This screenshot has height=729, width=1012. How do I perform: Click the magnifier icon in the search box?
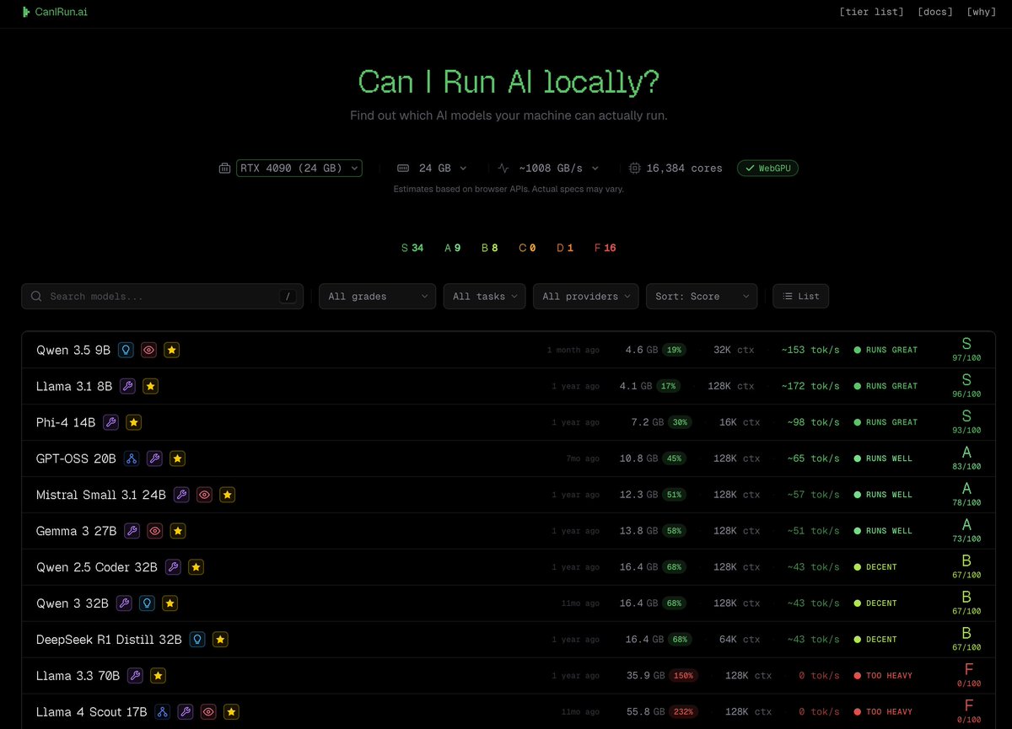(36, 297)
